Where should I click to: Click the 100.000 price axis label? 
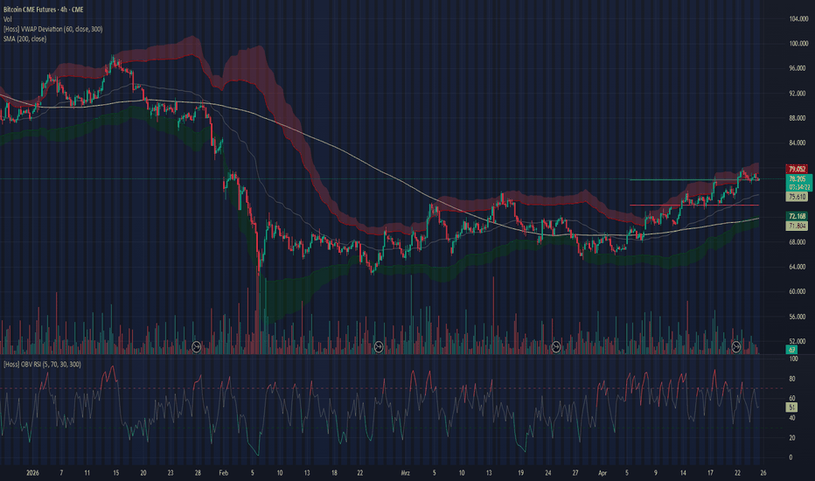pyautogui.click(x=798, y=44)
